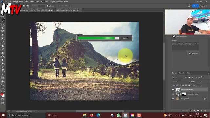Viewport: 210px width, 118px height.
Task: Toggle the layer filter on/off switch
Action: [202, 77]
